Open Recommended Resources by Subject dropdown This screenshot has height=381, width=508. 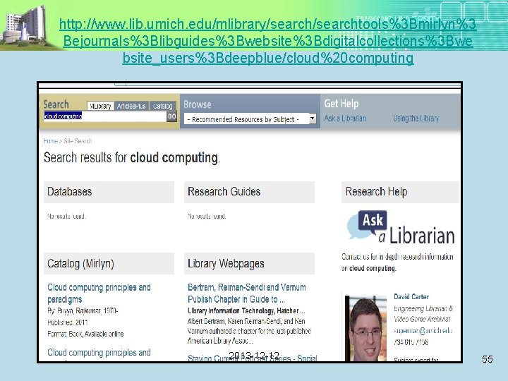pyautogui.click(x=250, y=119)
